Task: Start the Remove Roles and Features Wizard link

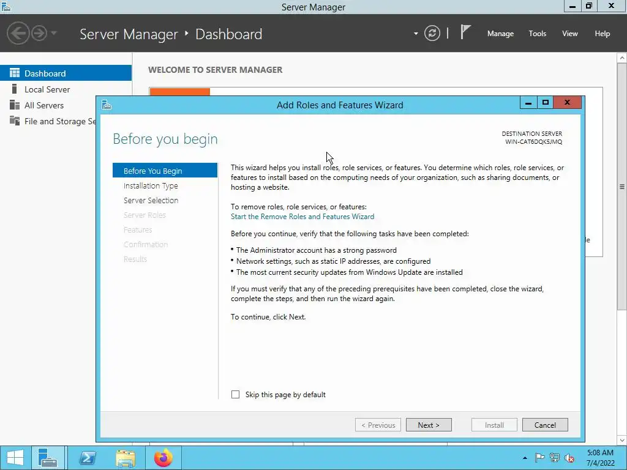Action: [302, 216]
